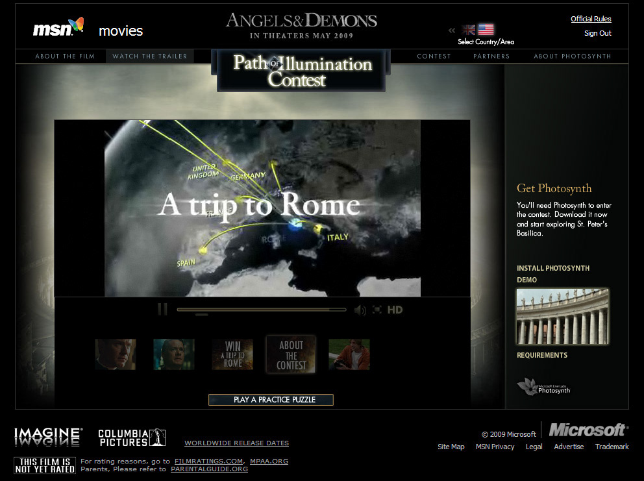Switch the video to fullscreen mode
Viewport: 644px width, 481px height.
pos(377,310)
